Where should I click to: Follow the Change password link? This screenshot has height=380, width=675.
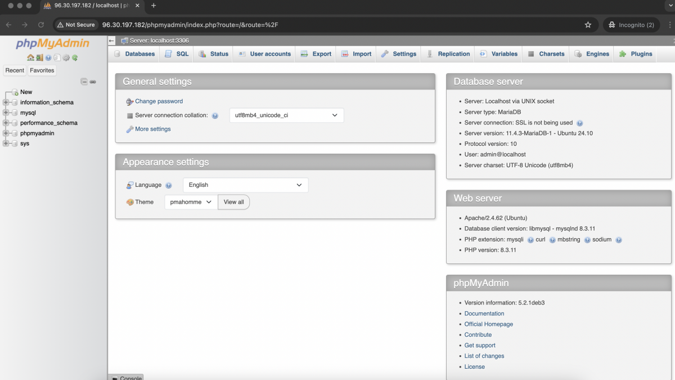pyautogui.click(x=159, y=101)
